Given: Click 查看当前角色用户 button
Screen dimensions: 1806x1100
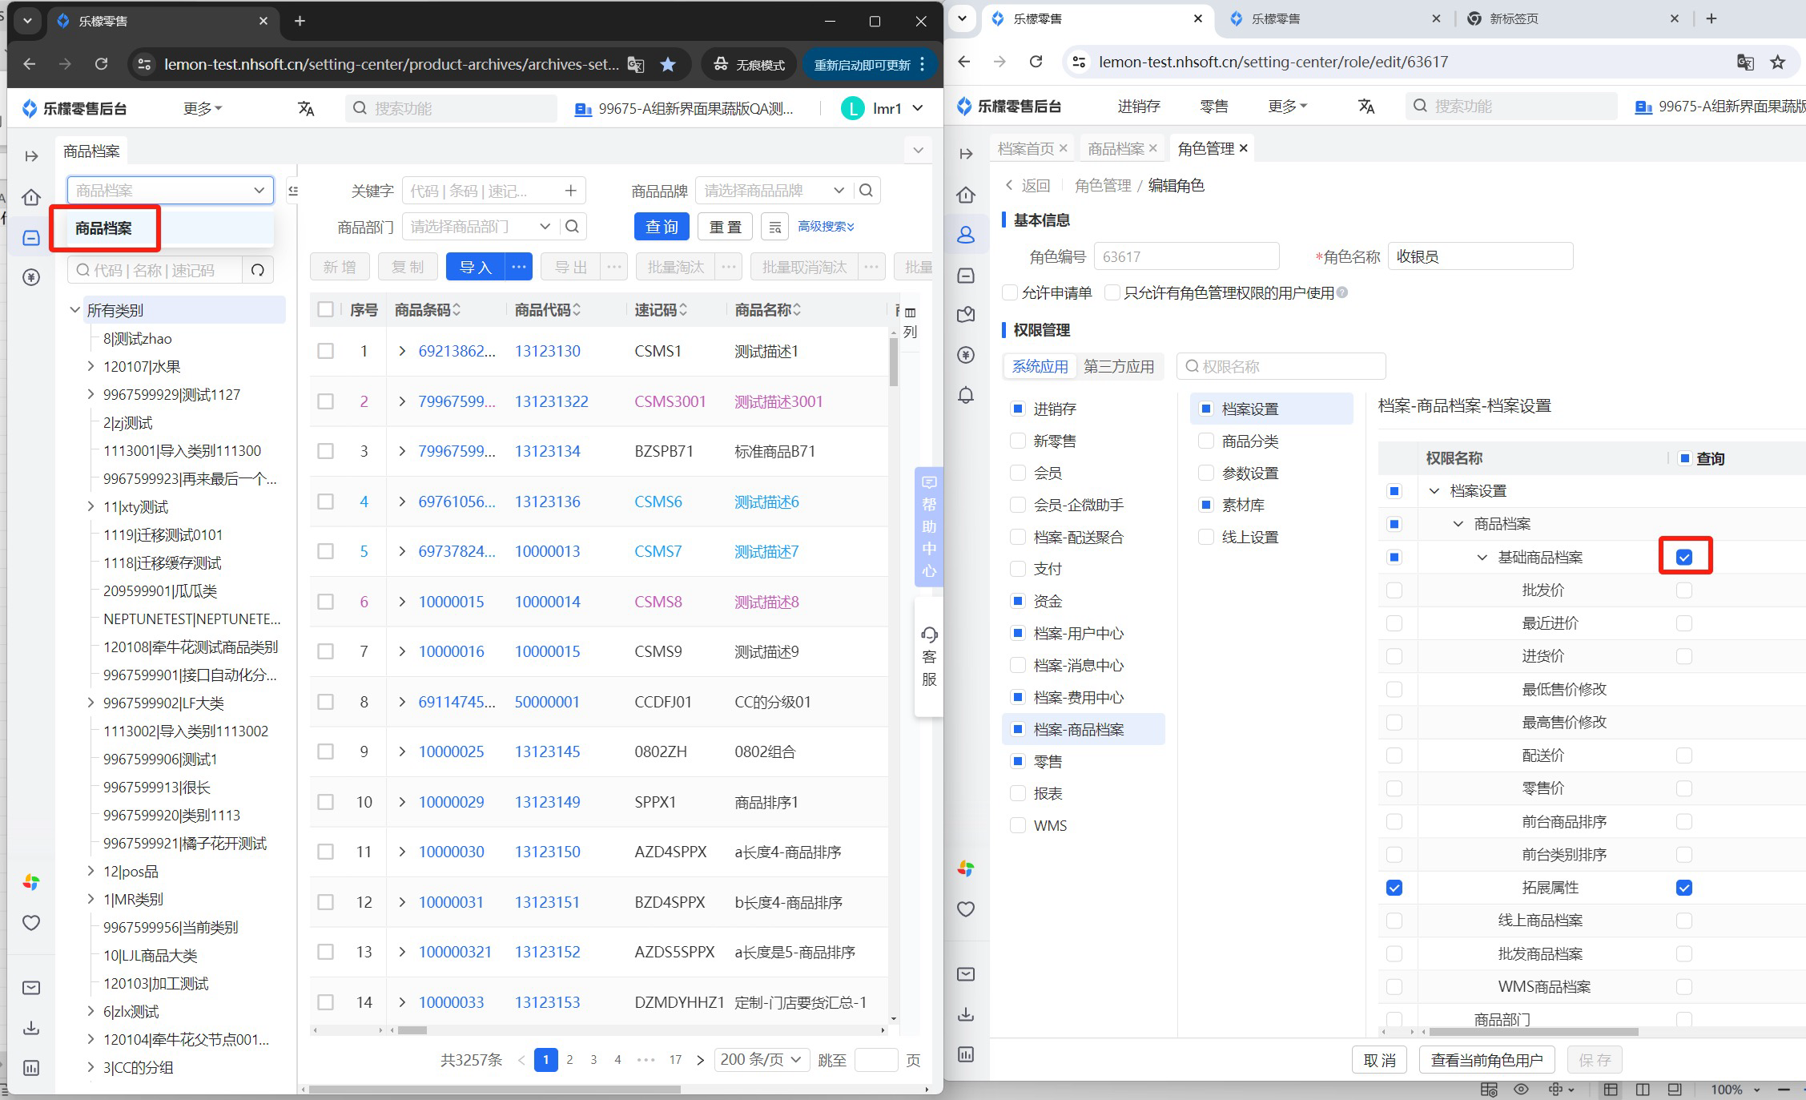Looking at the screenshot, I should click(1486, 1060).
